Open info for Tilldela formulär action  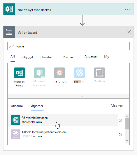pyautogui.click(x=120, y=134)
